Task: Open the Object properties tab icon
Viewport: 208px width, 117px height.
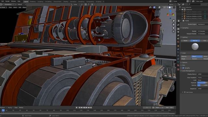Action: tap(178, 46)
